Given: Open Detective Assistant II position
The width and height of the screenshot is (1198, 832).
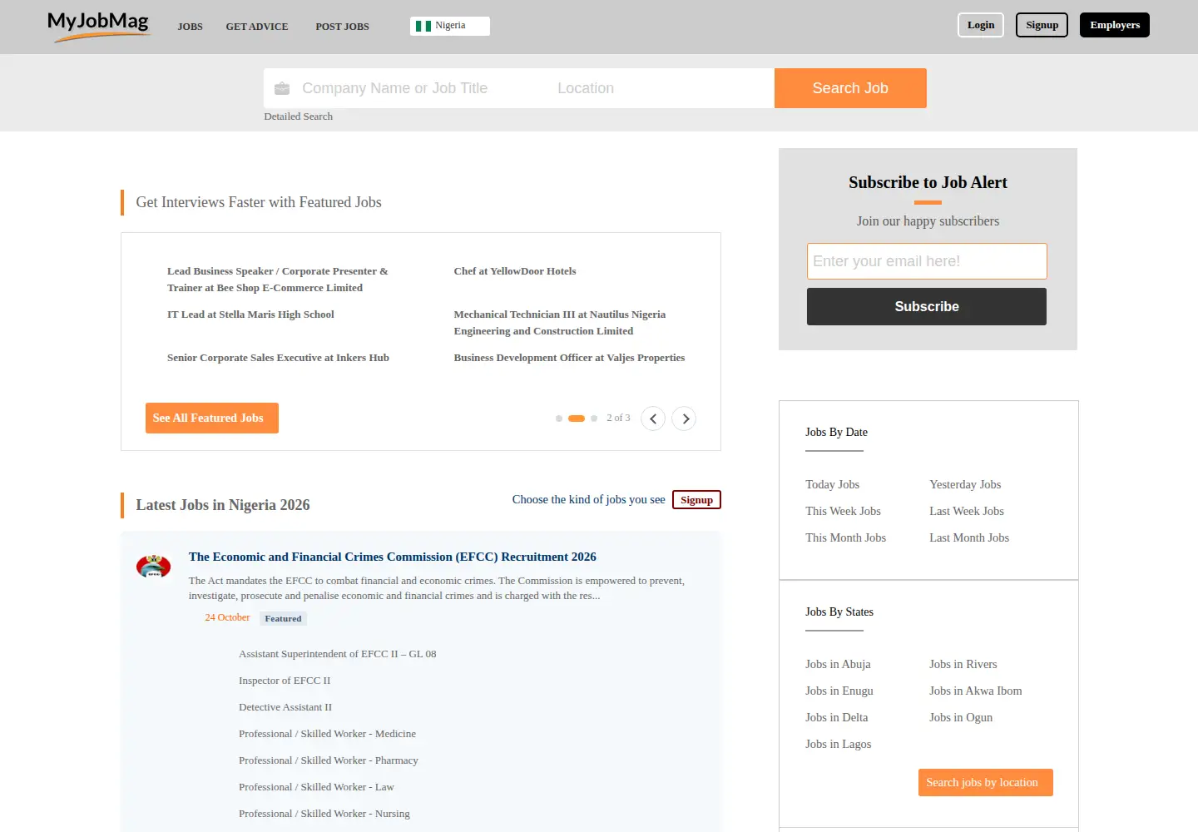Looking at the screenshot, I should [285, 707].
